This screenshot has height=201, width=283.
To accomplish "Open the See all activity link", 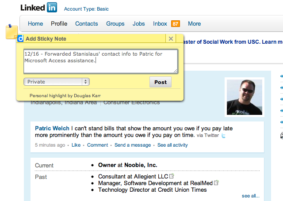I will coord(172,145).
